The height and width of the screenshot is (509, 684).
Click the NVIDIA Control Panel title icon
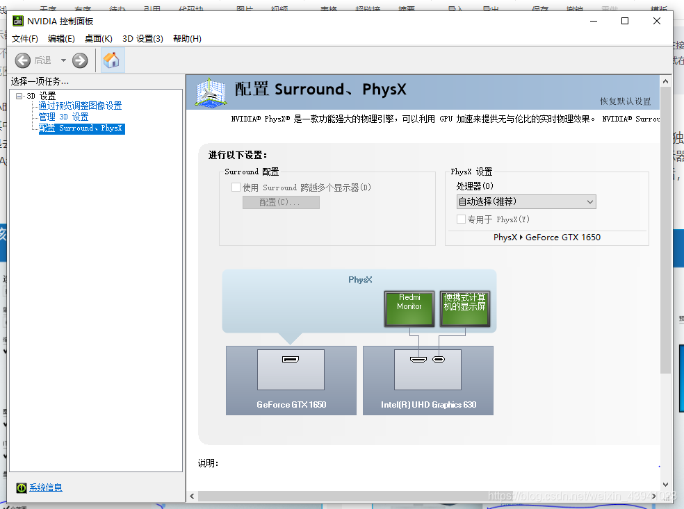tap(18, 21)
